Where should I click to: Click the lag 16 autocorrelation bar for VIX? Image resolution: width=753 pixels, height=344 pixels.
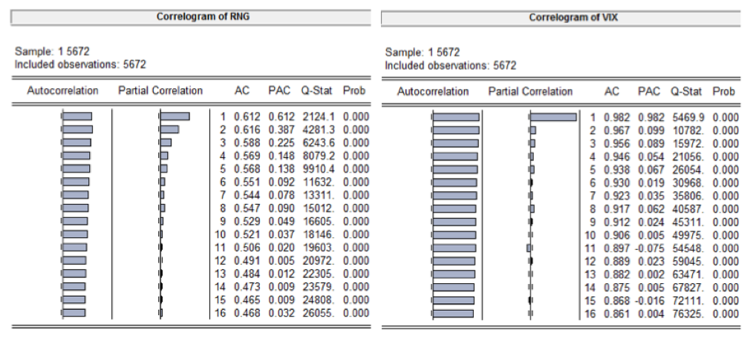(x=453, y=313)
